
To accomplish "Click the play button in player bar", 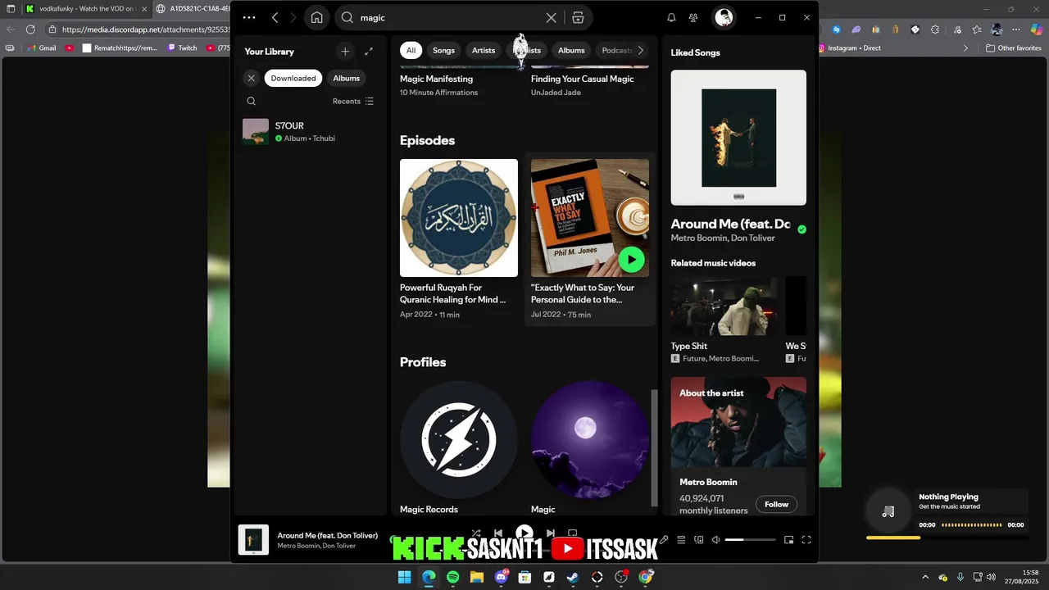I will click(x=524, y=533).
